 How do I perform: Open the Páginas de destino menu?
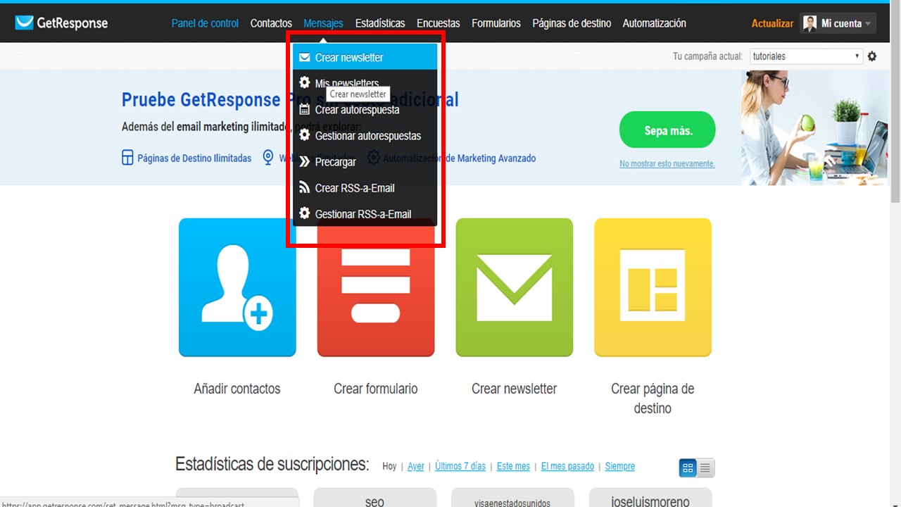pyautogui.click(x=572, y=23)
